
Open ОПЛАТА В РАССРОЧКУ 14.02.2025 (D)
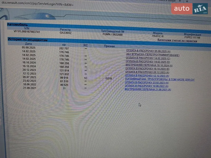click(x=148, y=62)
